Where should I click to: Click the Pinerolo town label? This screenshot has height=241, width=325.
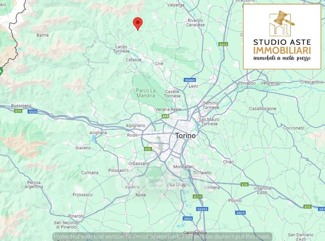click(76, 216)
